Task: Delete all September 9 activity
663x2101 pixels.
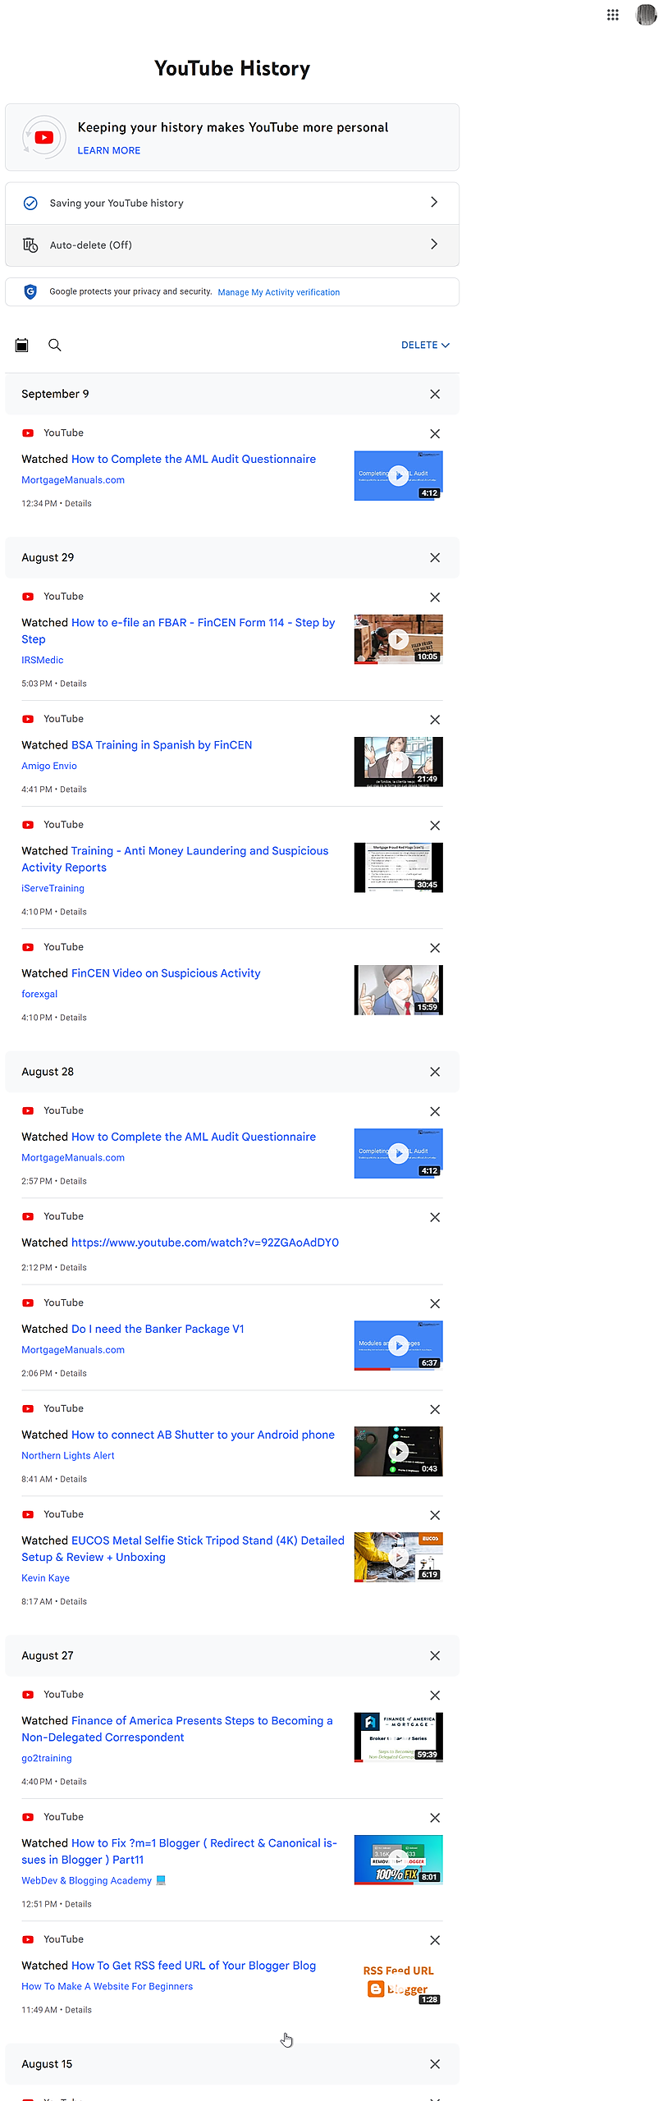Action: pos(435,394)
